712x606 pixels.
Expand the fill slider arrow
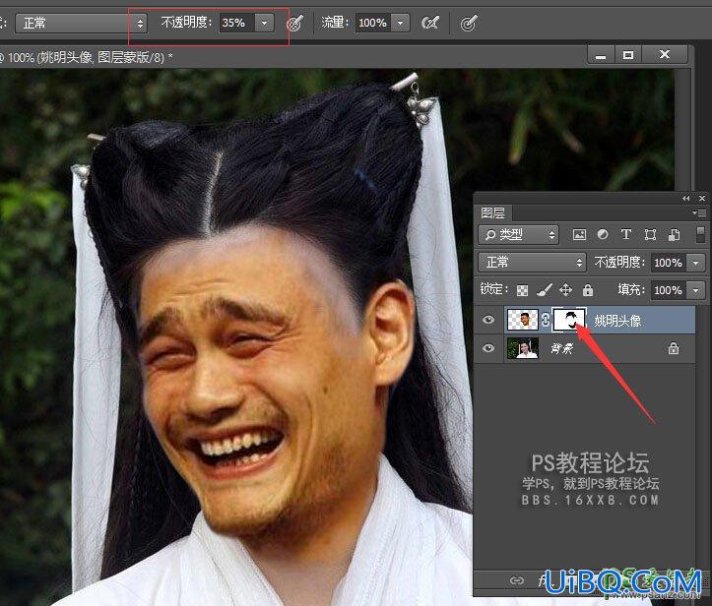coord(696,290)
